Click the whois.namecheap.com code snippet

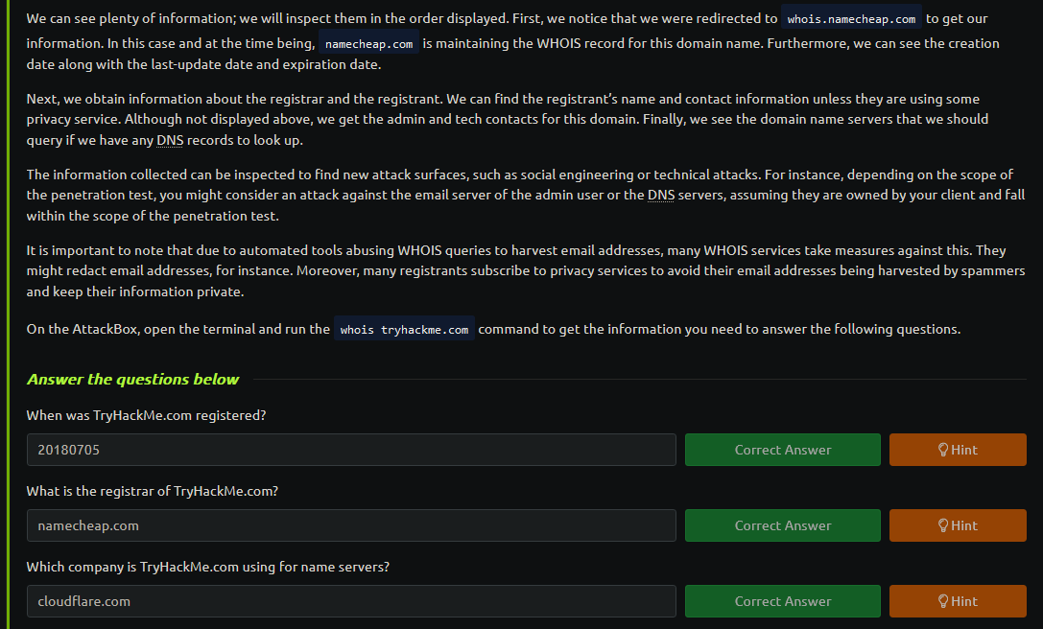851,19
